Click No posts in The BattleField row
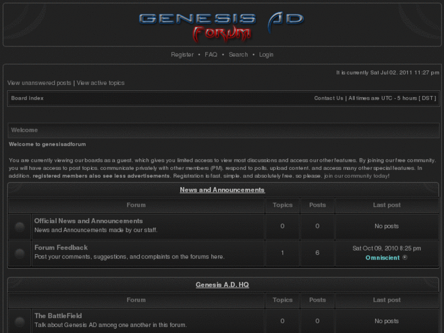 point(387,321)
